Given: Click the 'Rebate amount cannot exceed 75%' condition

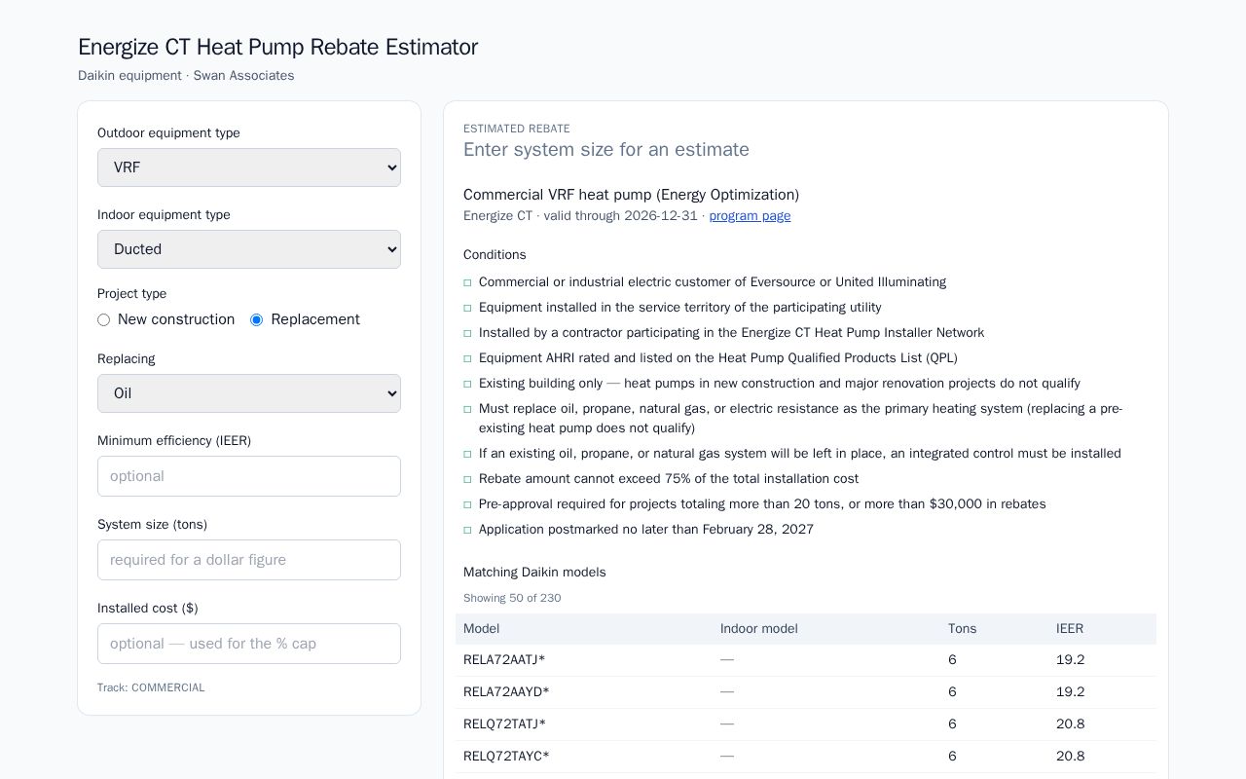Looking at the screenshot, I should click(x=669, y=479).
